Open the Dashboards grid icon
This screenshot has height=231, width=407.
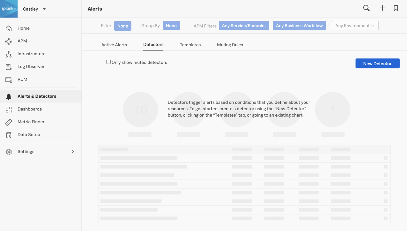9,109
